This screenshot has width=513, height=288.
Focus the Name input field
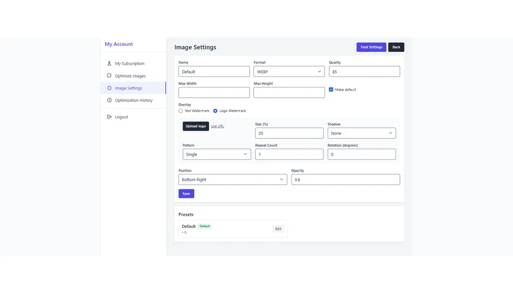[x=214, y=72]
